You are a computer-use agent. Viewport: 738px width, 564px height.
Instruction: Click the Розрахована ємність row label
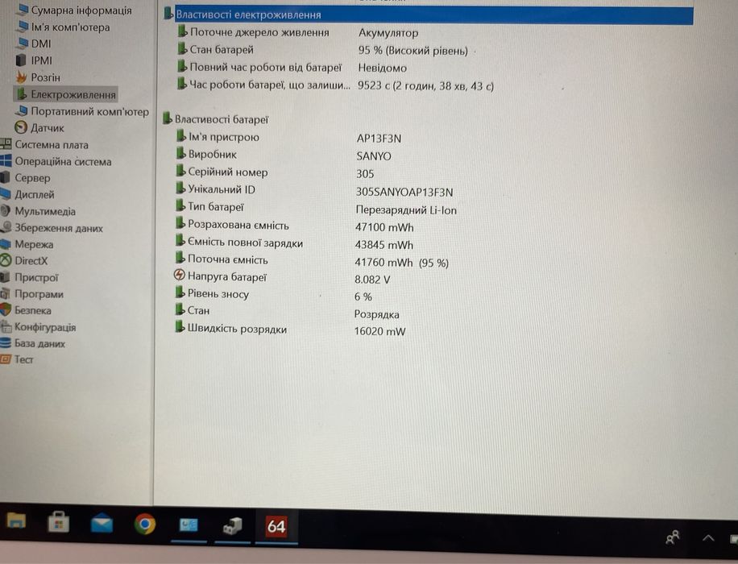point(238,225)
